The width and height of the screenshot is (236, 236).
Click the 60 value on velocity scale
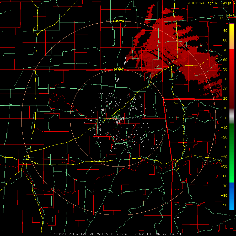225,60
